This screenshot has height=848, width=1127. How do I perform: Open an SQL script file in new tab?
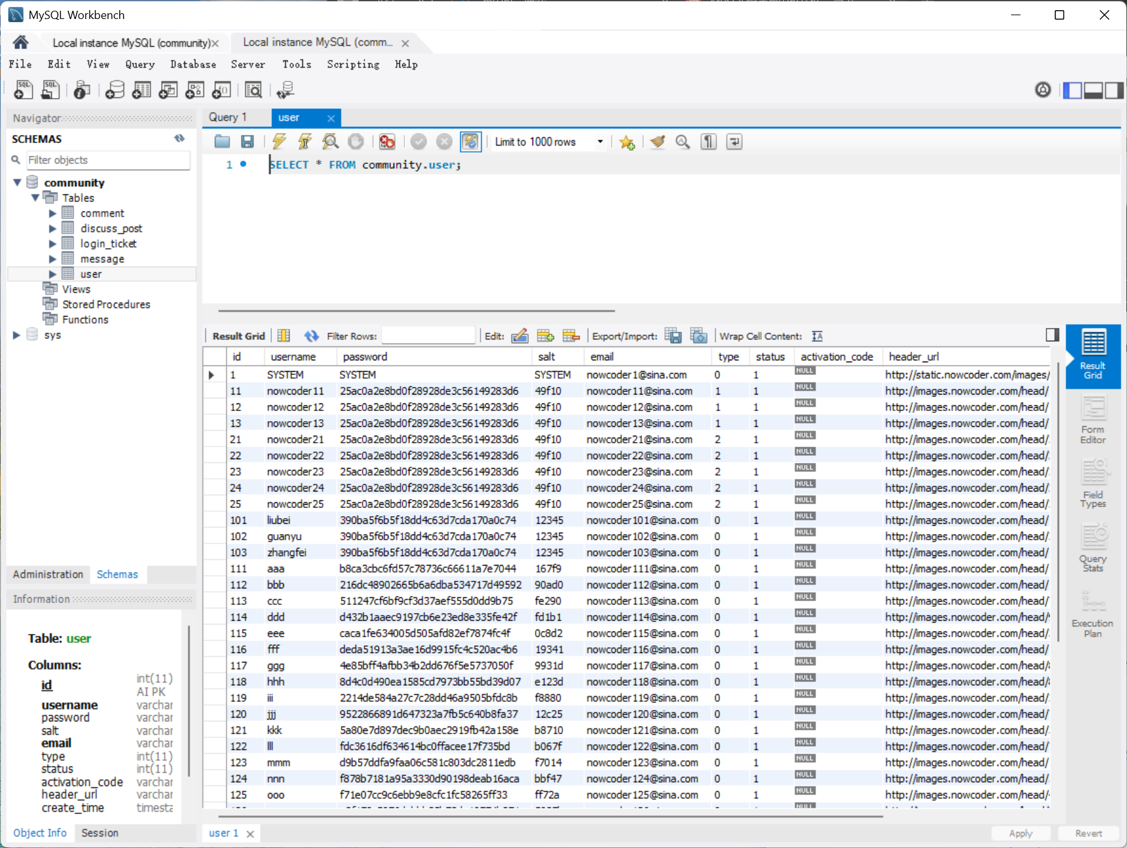point(50,90)
